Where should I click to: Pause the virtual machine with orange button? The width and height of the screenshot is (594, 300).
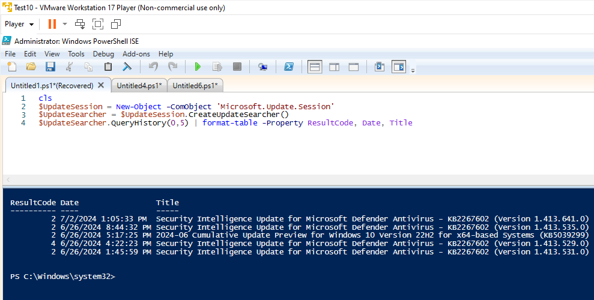tap(52, 24)
